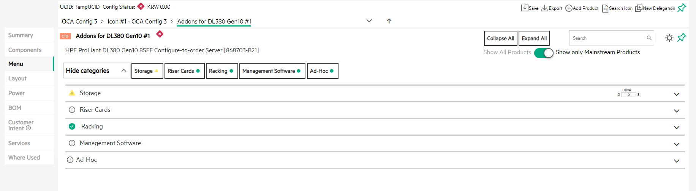The height and width of the screenshot is (191, 696).
Task: Click Customer Intent help question icon
Action: [x=28, y=128]
